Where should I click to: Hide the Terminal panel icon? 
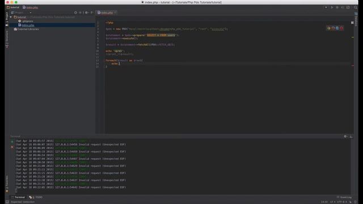(x=351, y=137)
